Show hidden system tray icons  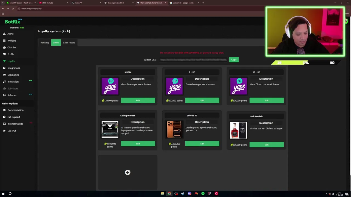[326, 194]
